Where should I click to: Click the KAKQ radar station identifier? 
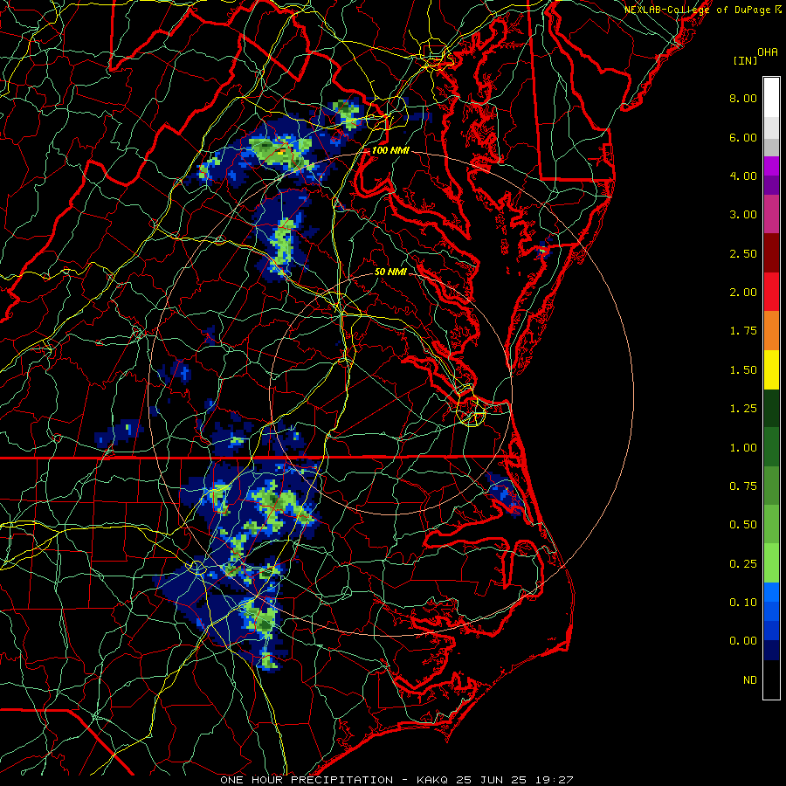(434, 780)
